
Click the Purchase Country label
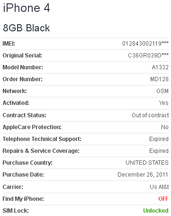click(27, 163)
